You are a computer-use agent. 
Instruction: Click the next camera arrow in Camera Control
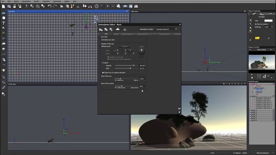(271, 50)
